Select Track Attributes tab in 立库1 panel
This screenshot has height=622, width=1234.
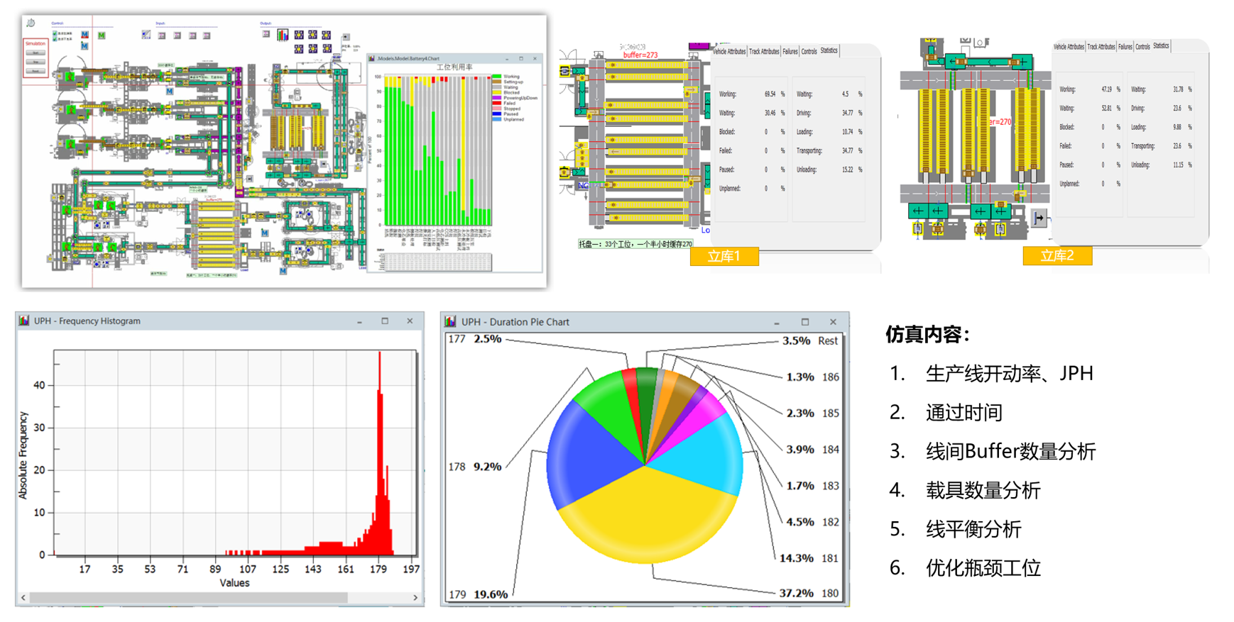click(764, 52)
